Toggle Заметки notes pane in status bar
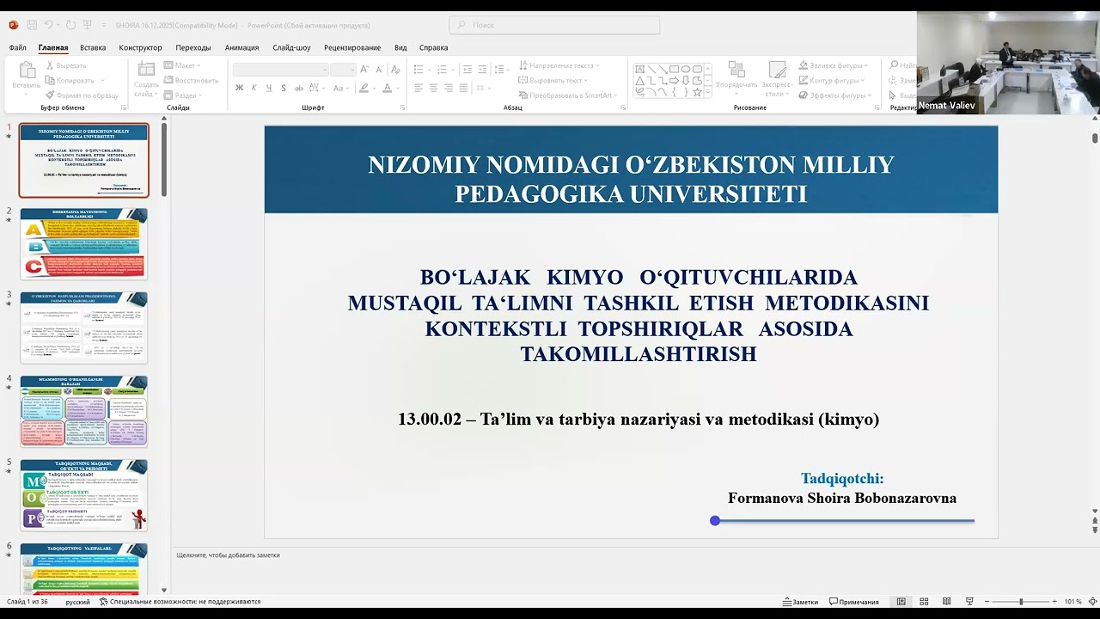1100x619 pixels. (800, 602)
